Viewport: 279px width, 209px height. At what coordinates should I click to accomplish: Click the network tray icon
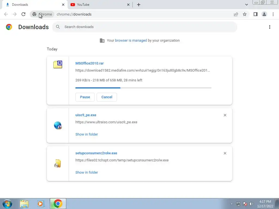point(238,204)
